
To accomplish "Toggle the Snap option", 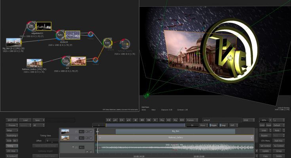I will coord(223,125).
